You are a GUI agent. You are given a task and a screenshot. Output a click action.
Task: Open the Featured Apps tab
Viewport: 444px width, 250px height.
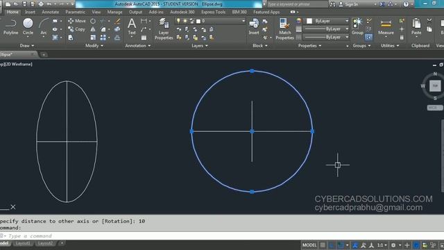[x=266, y=12]
